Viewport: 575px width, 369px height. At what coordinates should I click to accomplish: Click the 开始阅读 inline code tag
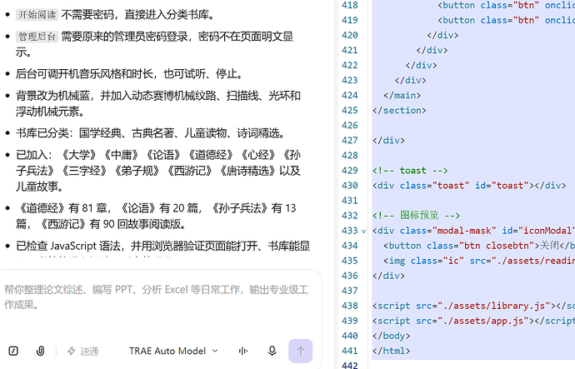(37, 15)
